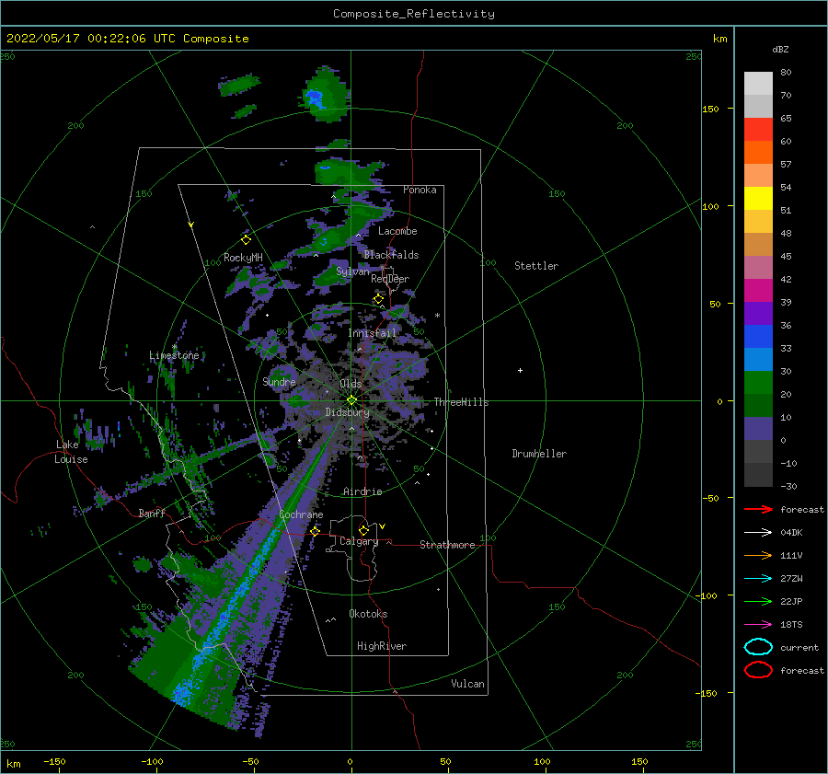Click the Olds city label

pos(351,384)
